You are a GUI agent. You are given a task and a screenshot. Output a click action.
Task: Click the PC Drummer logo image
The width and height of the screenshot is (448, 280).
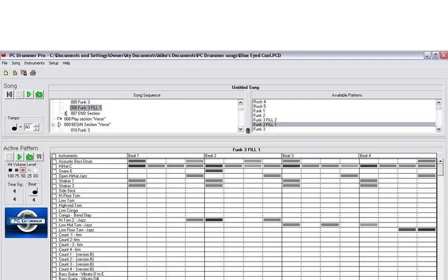click(26, 222)
